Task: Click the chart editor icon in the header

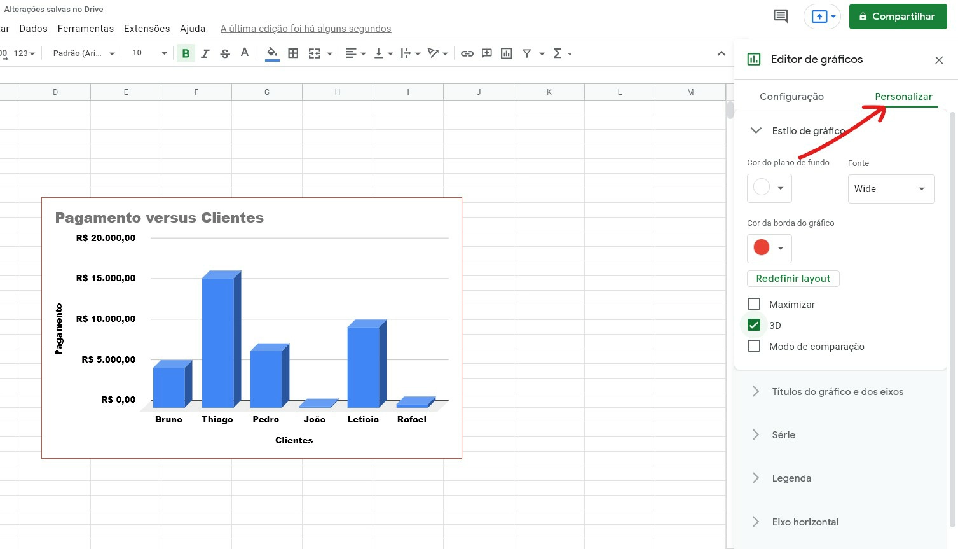Action: tap(754, 59)
